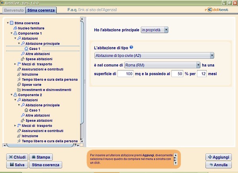Click the mesi field showing 12

coord(202,74)
